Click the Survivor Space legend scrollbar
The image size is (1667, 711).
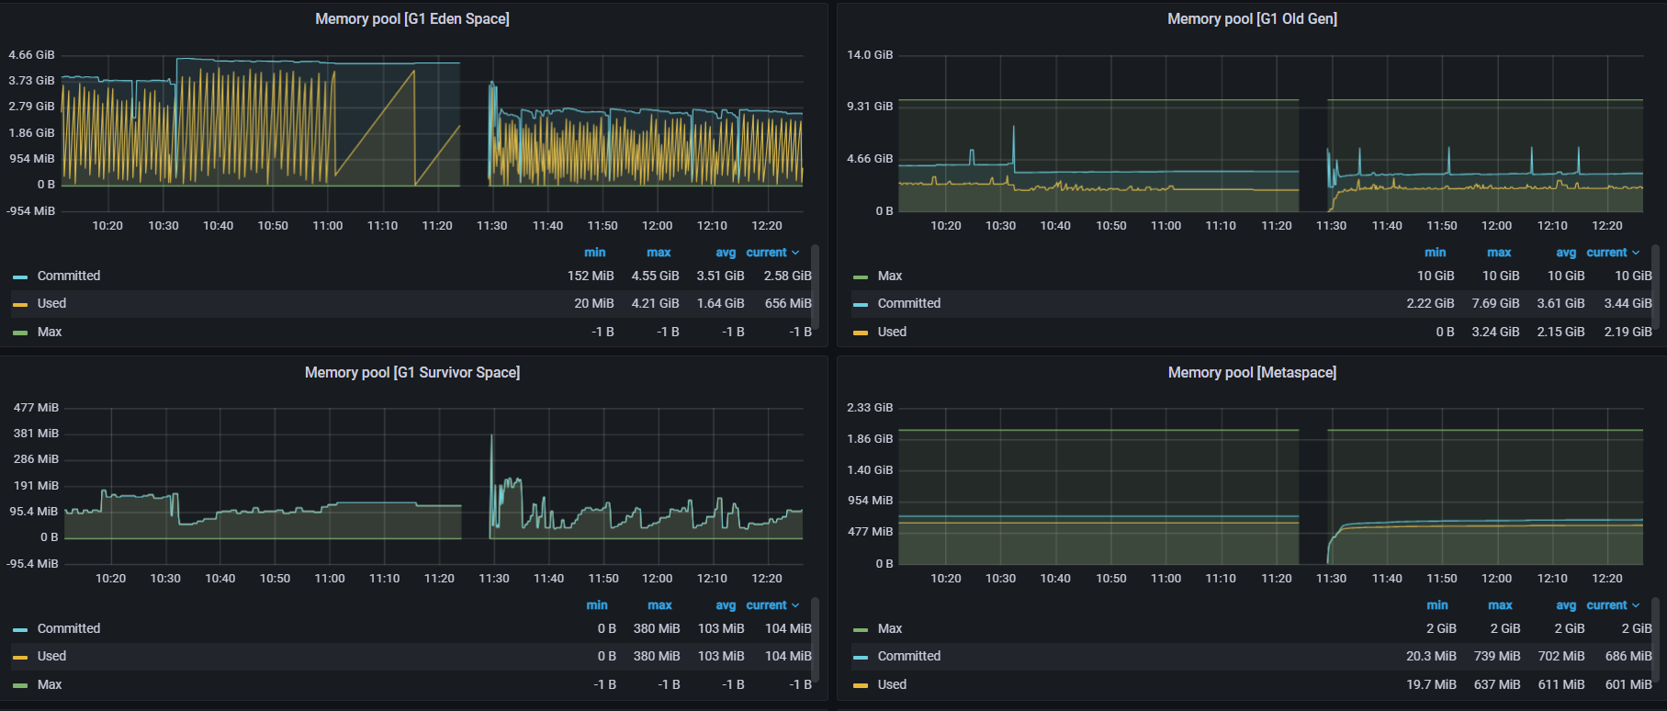(816, 639)
